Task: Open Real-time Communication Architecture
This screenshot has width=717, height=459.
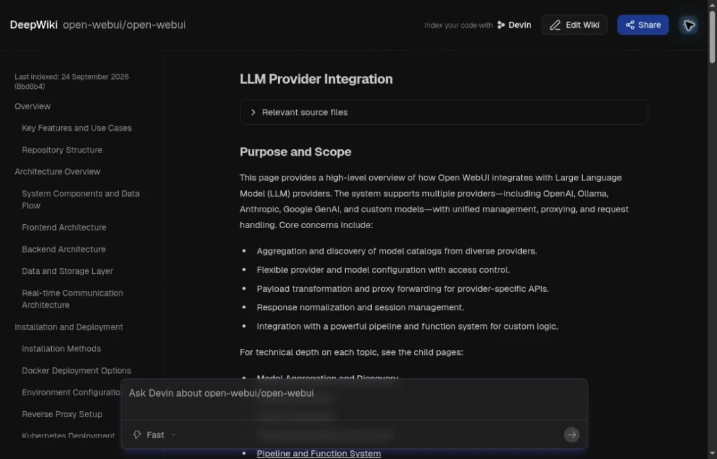Action: click(72, 299)
